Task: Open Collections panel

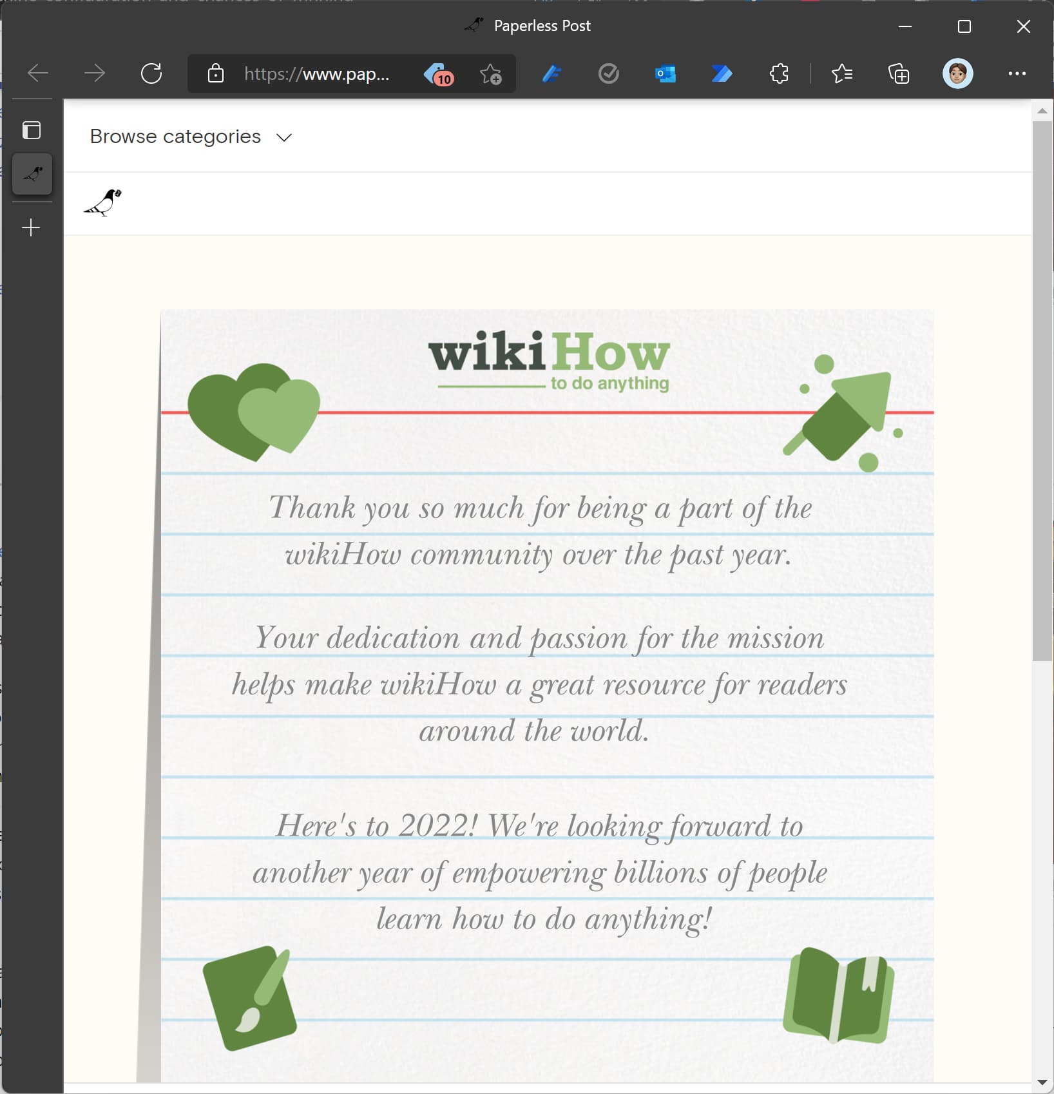Action: [899, 74]
